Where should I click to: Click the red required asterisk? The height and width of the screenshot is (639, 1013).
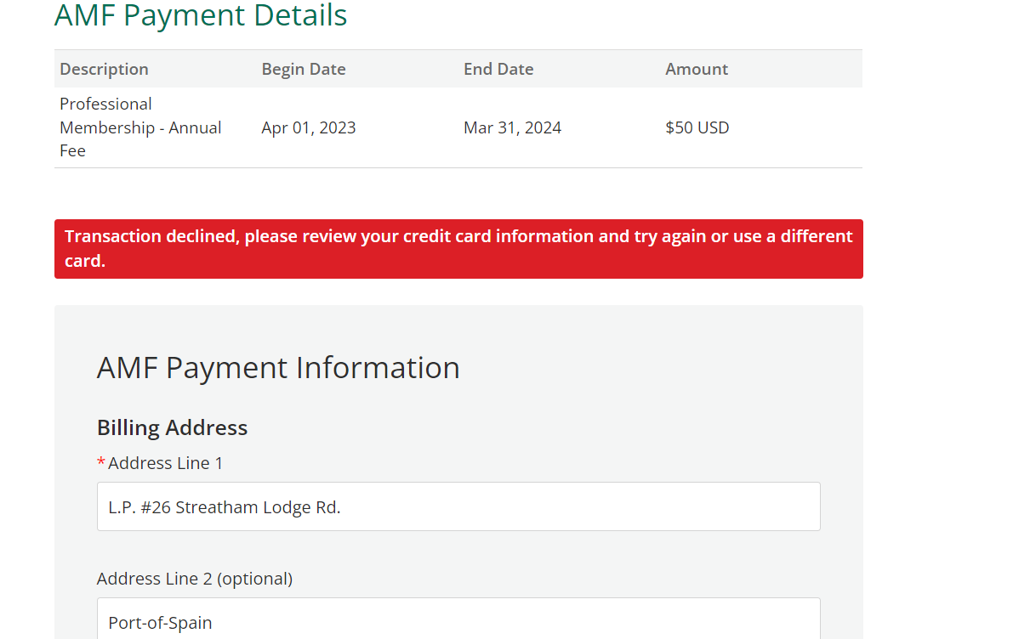[101, 463]
